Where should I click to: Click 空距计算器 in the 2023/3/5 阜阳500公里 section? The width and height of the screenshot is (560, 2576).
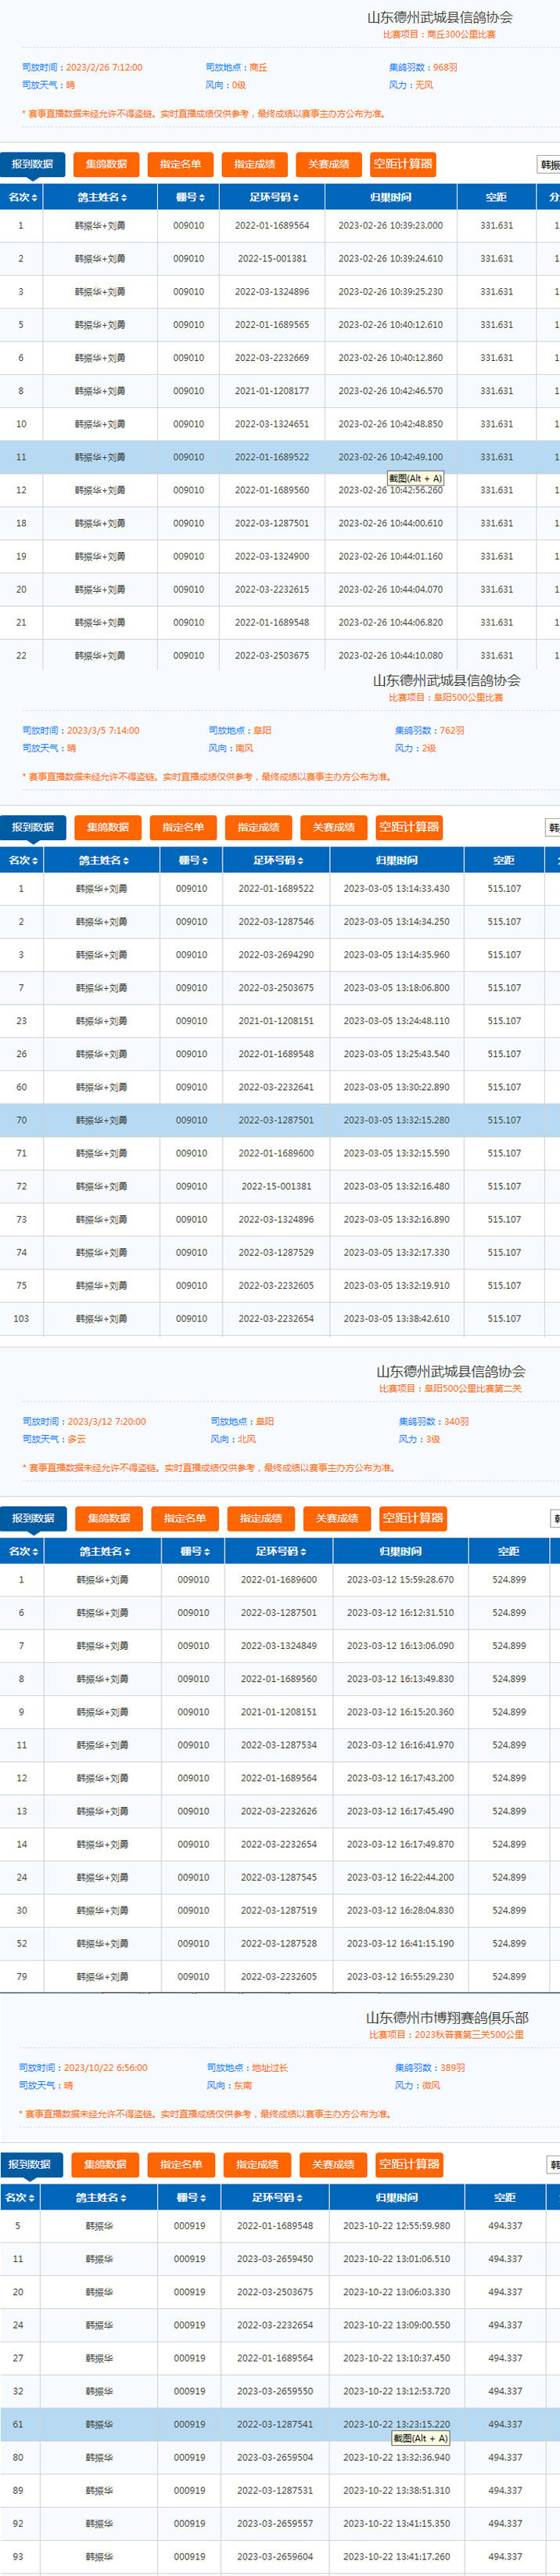[408, 827]
